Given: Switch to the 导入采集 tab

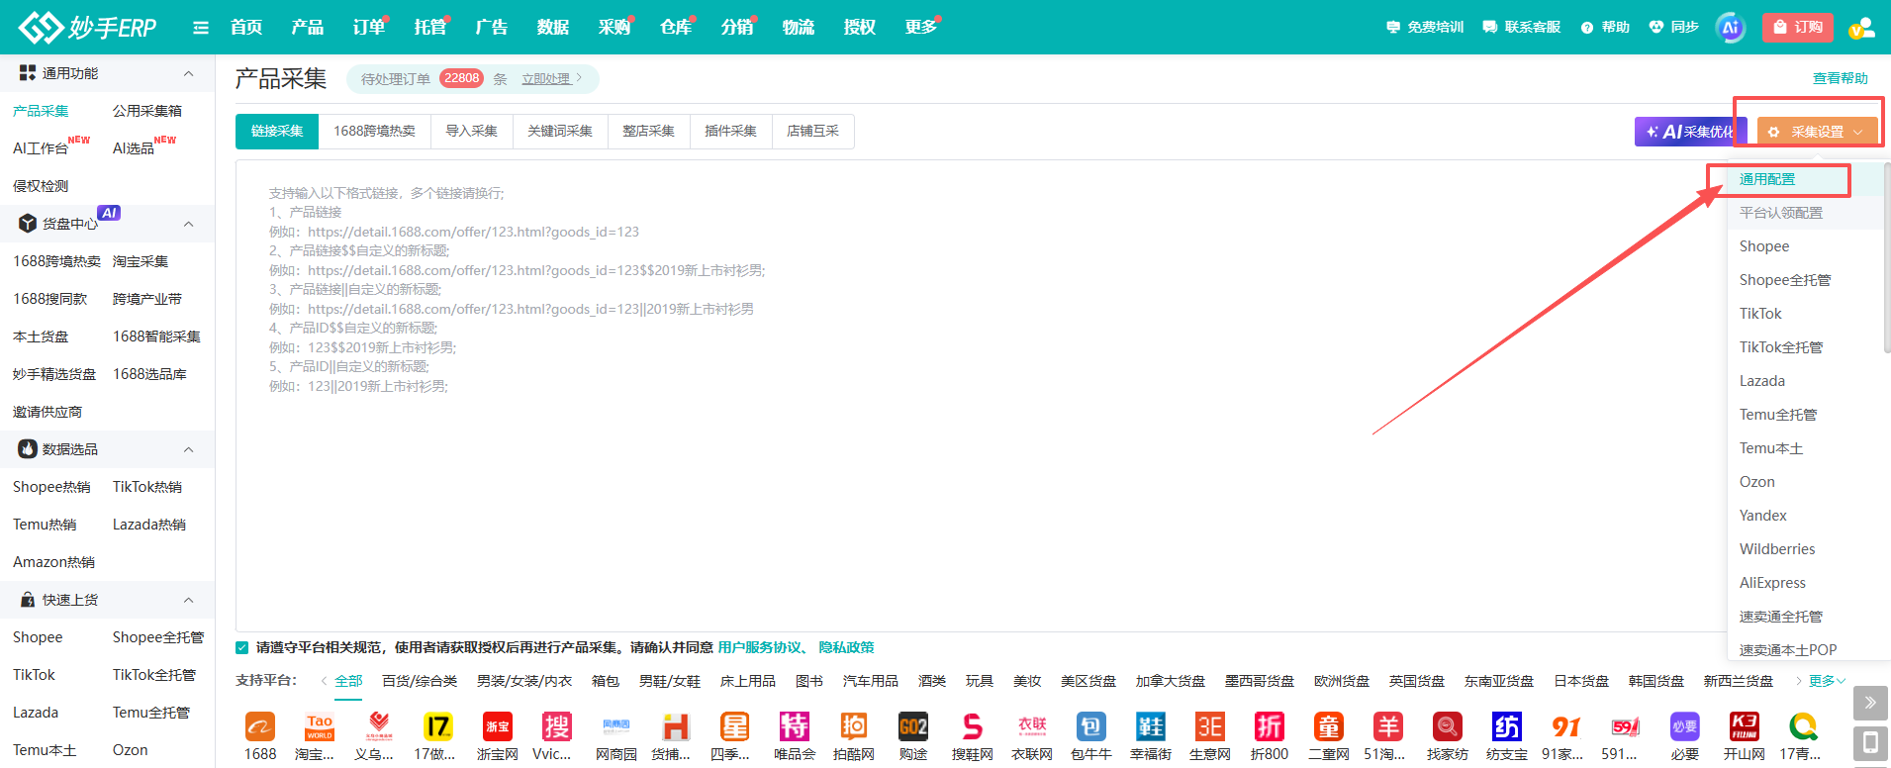Looking at the screenshot, I should [x=472, y=132].
